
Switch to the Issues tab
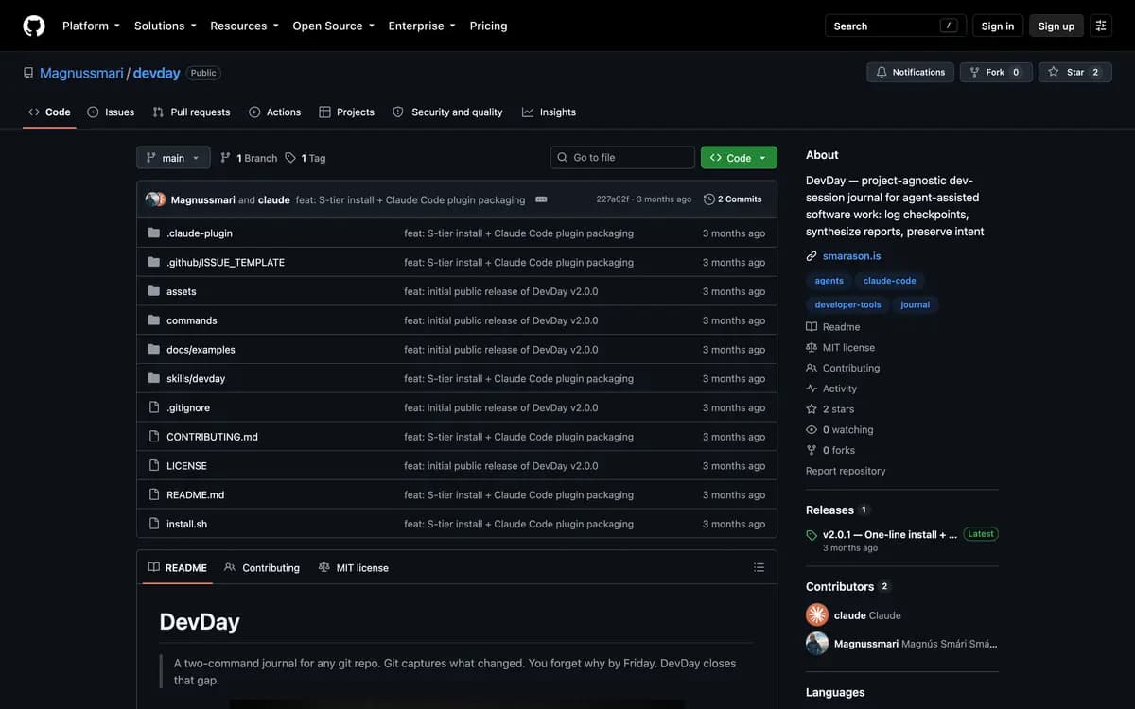pyautogui.click(x=111, y=112)
